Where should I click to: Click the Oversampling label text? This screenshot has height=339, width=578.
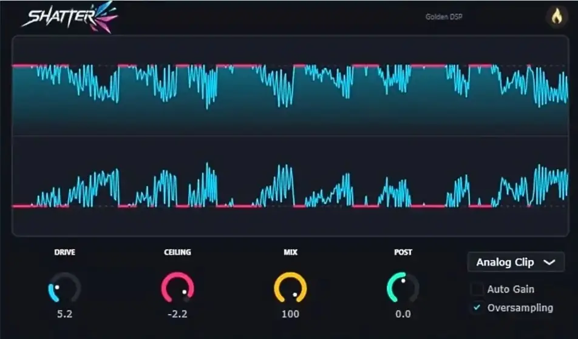pyautogui.click(x=520, y=307)
